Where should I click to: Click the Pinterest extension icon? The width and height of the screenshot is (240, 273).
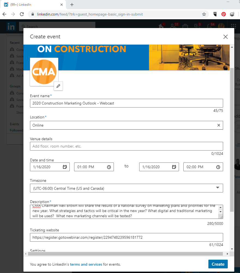pos(224,14)
